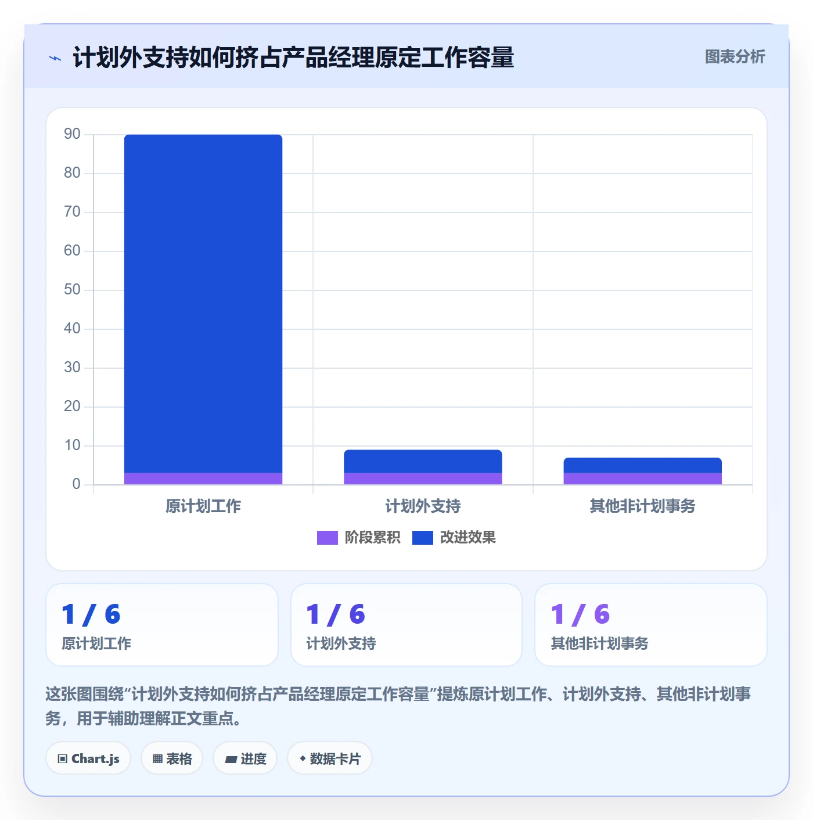813x820 pixels.
Task: Click the grid icon in 表格 tag
Action: pyautogui.click(x=157, y=759)
